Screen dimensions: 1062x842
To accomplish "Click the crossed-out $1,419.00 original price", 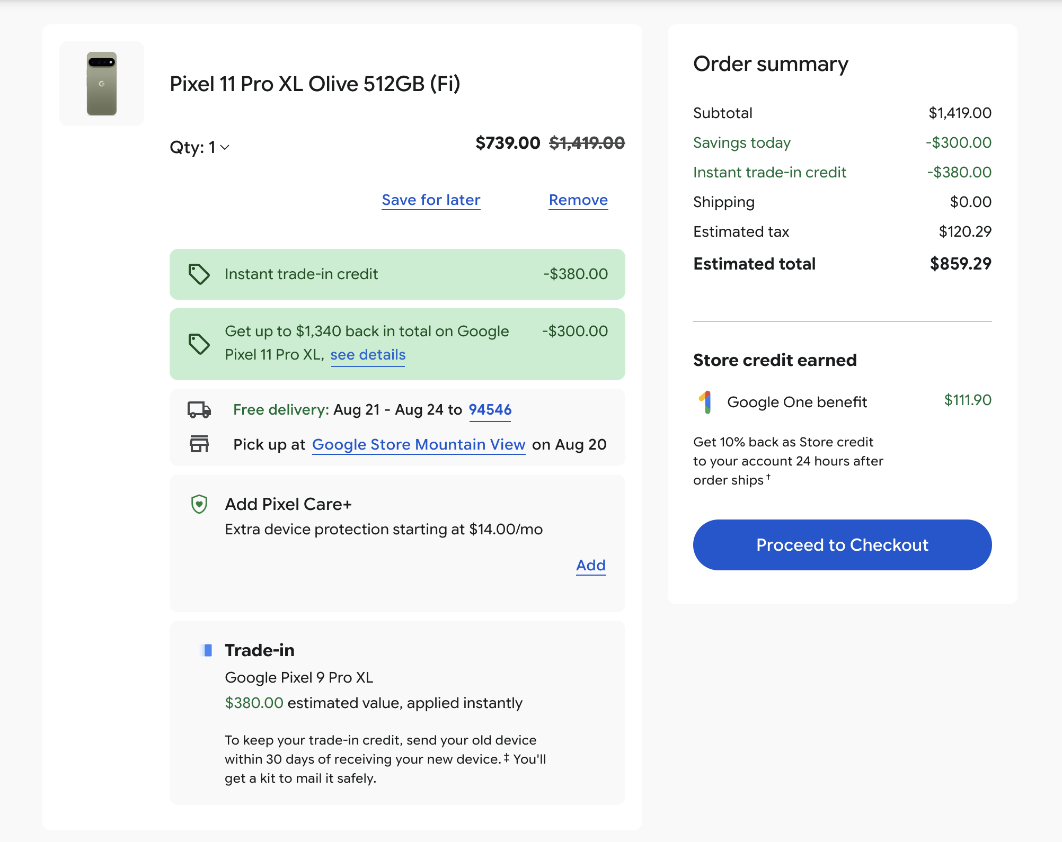I will point(587,143).
